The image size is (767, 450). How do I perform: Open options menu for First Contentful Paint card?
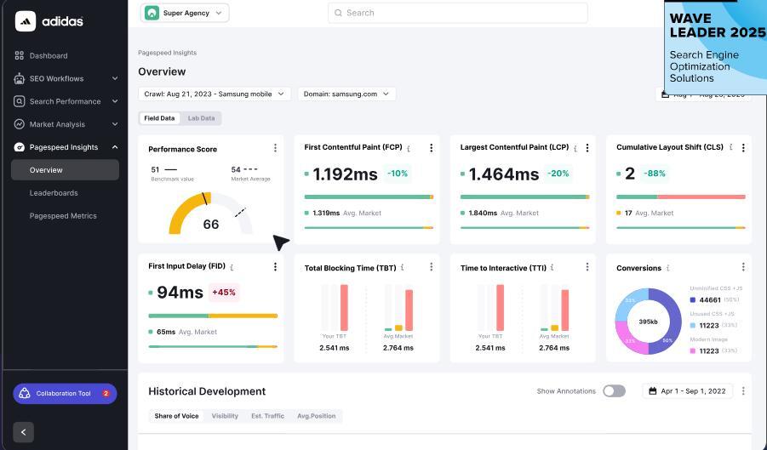pyautogui.click(x=431, y=148)
